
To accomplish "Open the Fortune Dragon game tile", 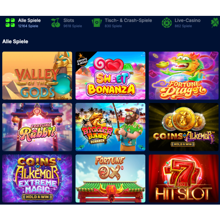I will click(183, 76).
